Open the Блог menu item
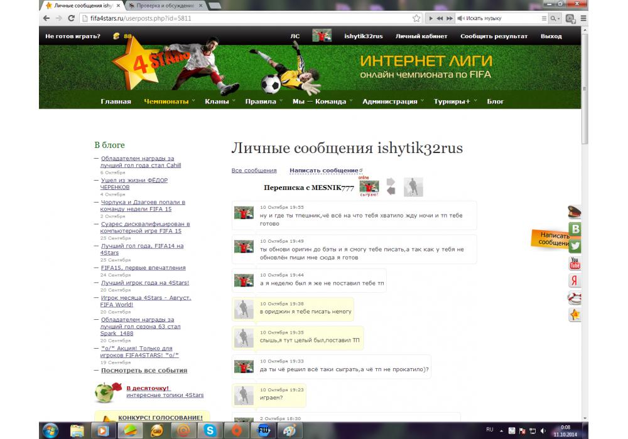 [495, 102]
